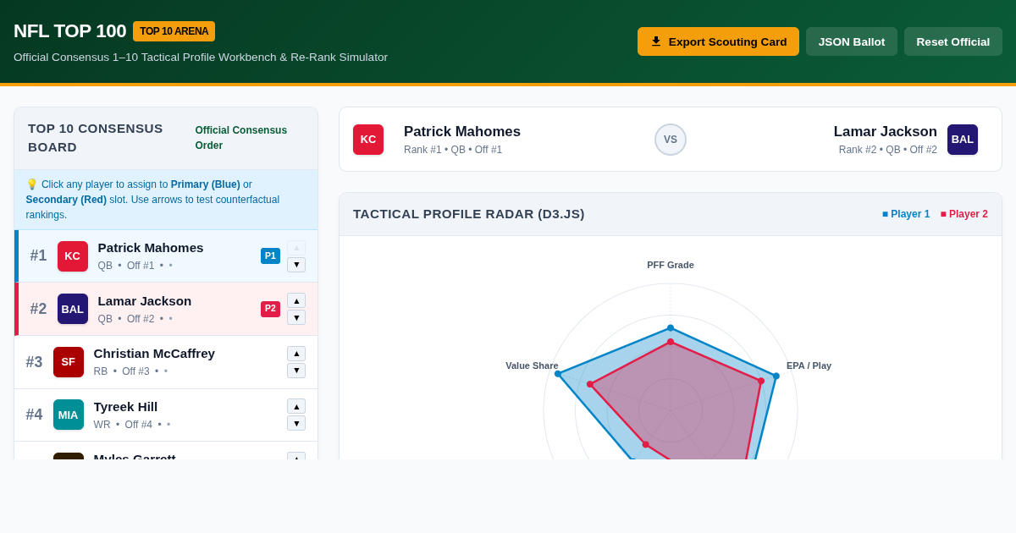Image resolution: width=1016 pixels, height=533 pixels.
Task: Click the red EPA / Play radar point
Action: [x=761, y=381]
